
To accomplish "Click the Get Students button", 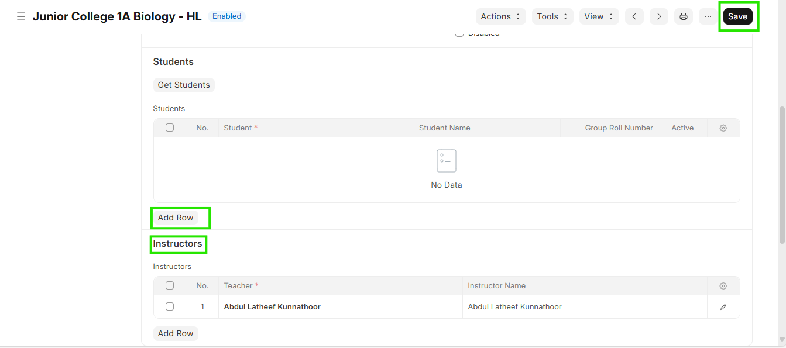I will coord(184,85).
